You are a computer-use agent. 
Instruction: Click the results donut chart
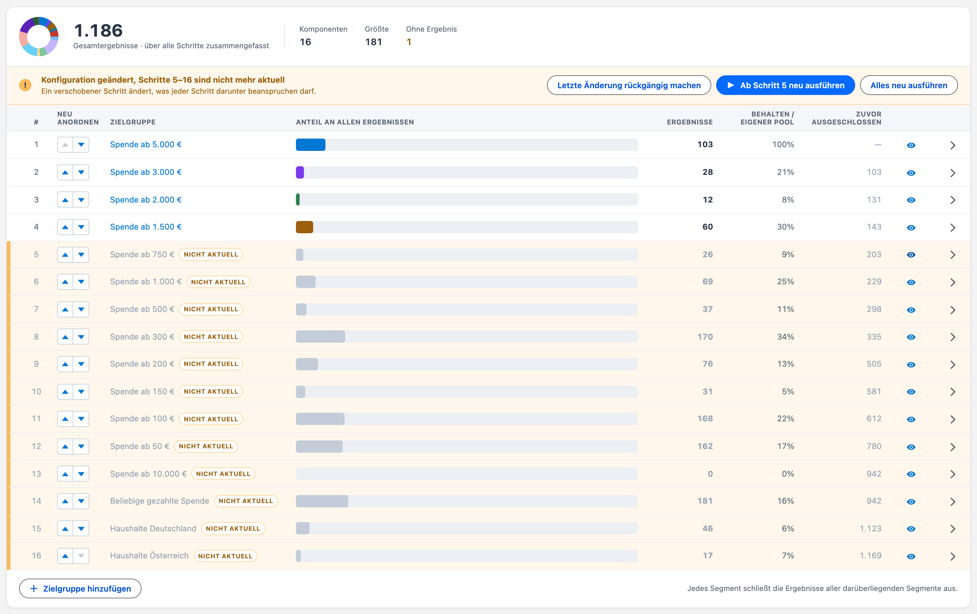(38, 37)
